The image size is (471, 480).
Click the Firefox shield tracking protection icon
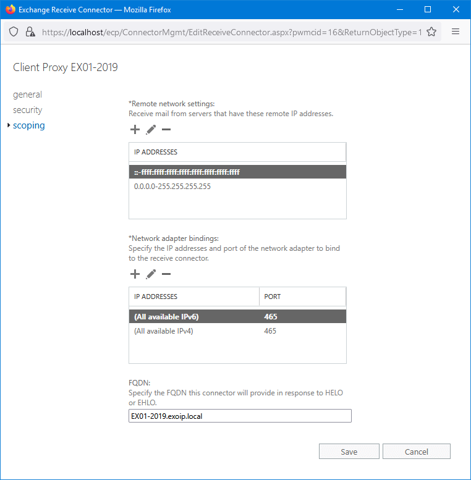tap(14, 32)
